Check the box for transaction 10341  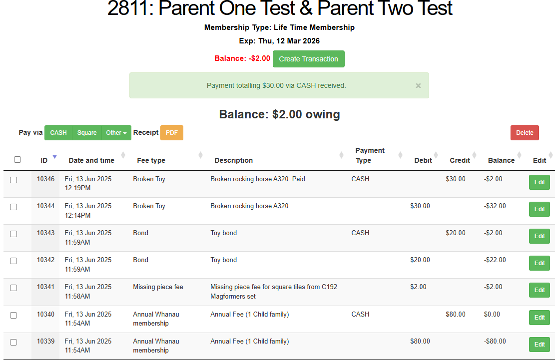[13, 288]
